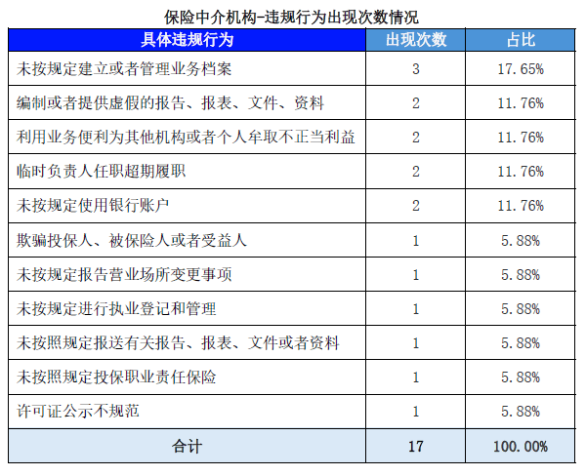The height and width of the screenshot is (476, 586).
Task: Select count 2 in the 利用业务便利 row
Action: click(416, 137)
